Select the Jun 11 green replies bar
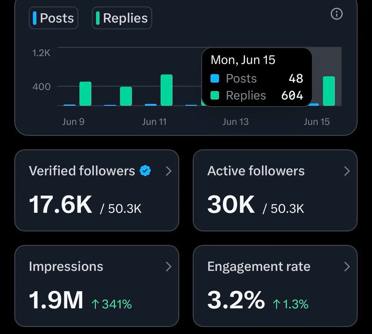This screenshot has height=334, width=372. pos(166,90)
